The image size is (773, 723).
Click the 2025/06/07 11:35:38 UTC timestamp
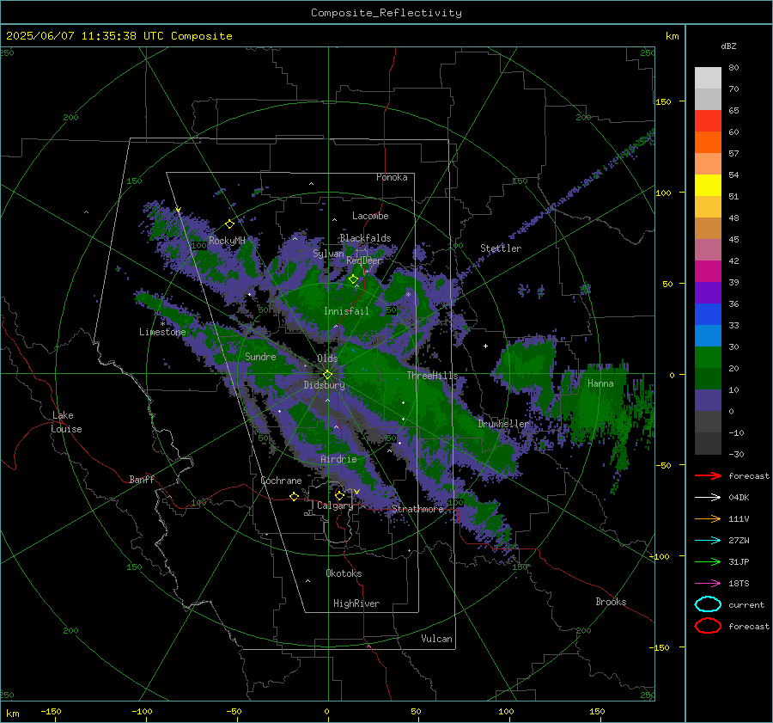(119, 36)
